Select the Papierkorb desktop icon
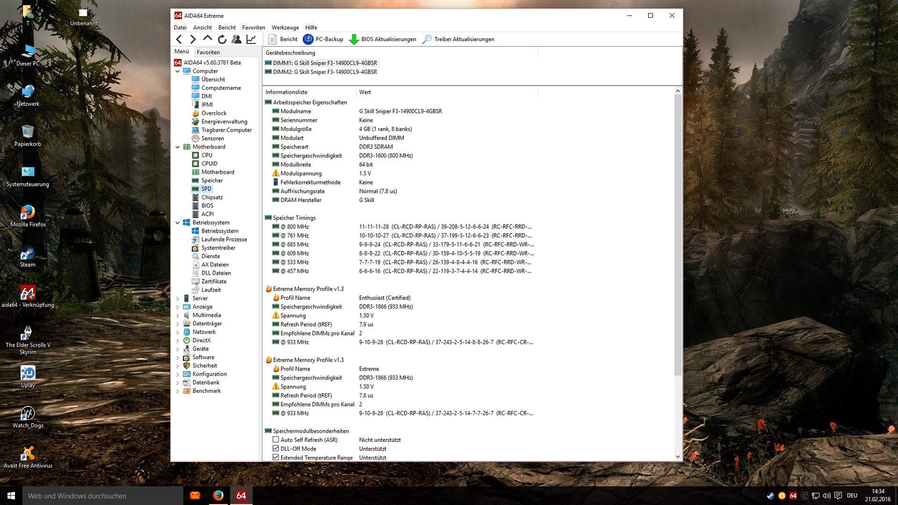Viewport: 898px width, 505px height. 28,136
